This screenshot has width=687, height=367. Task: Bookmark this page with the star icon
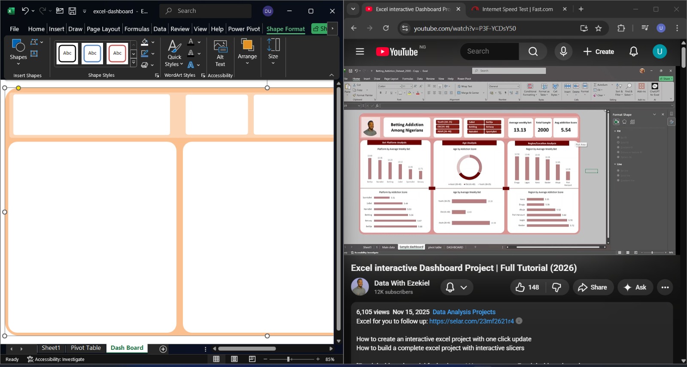[x=599, y=28]
